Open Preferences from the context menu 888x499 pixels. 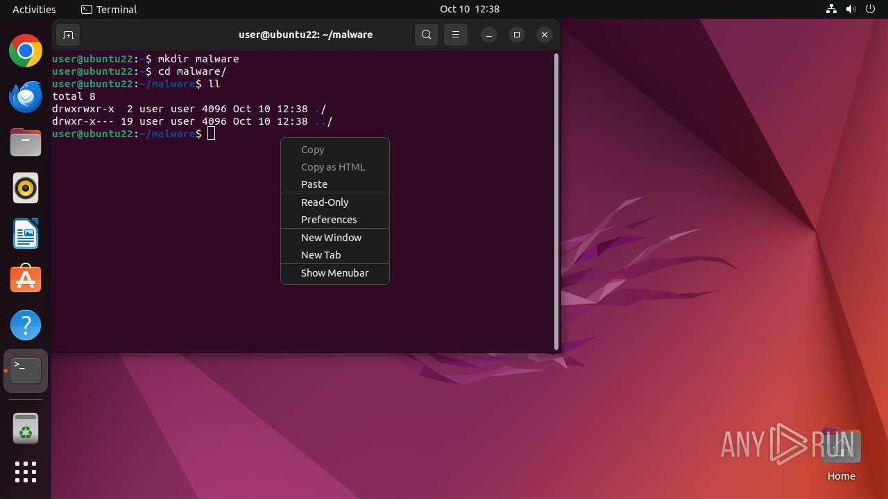point(335,219)
